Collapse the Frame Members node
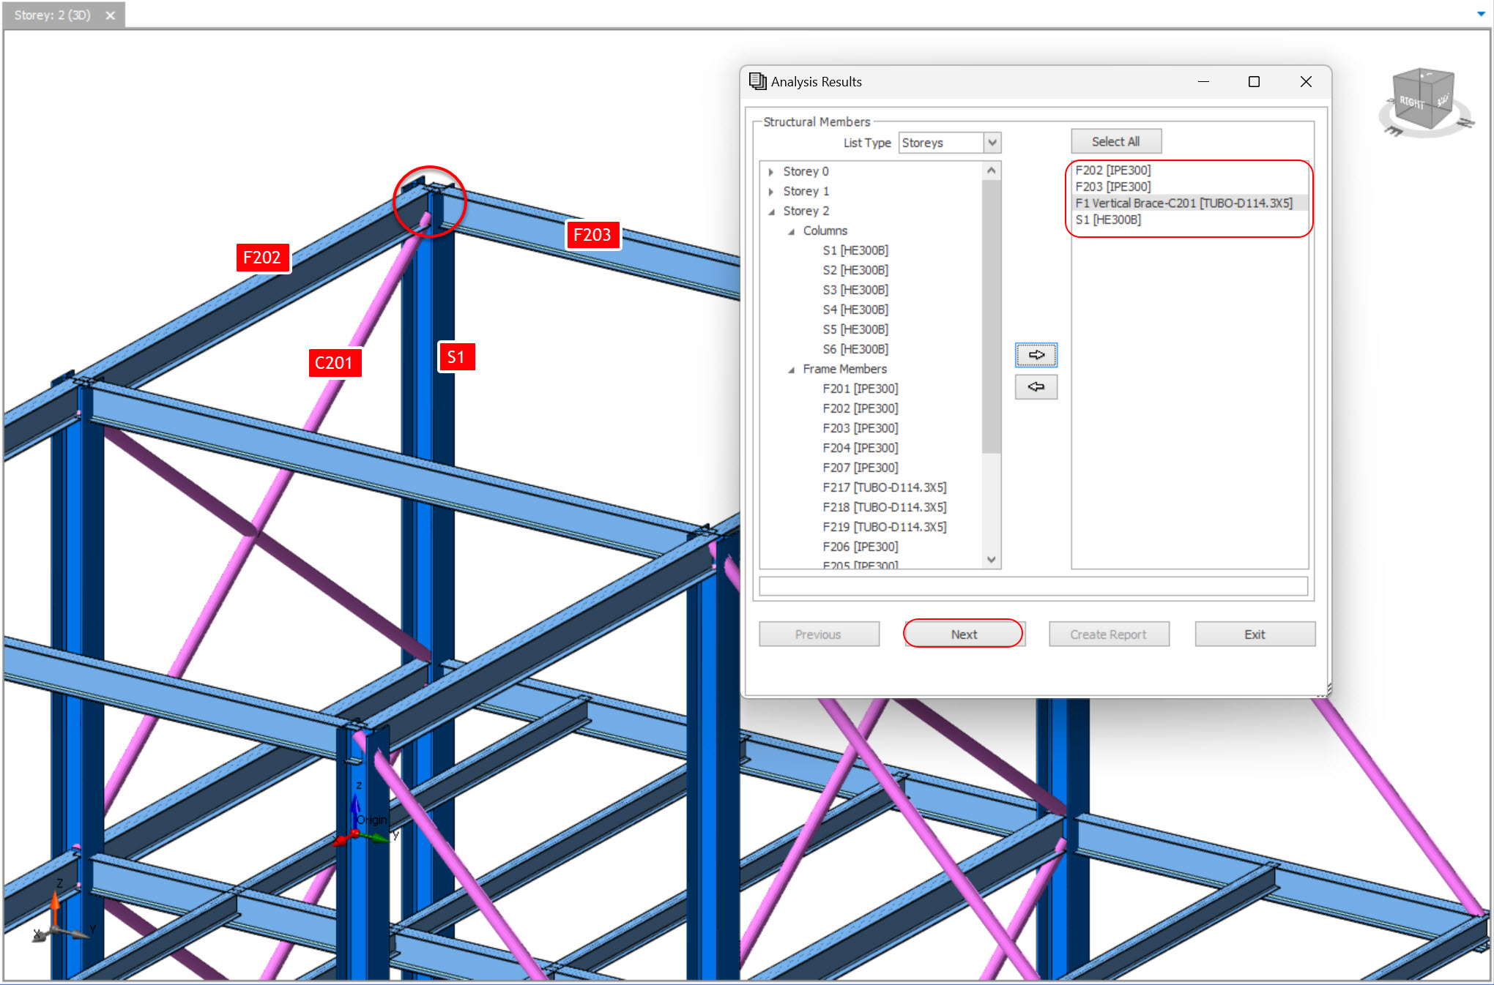The height and width of the screenshot is (985, 1494). click(791, 370)
